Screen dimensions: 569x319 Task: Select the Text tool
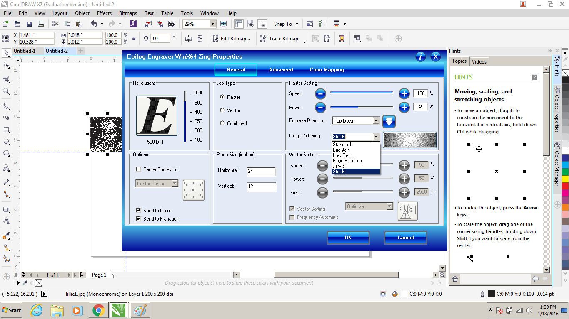(x=6, y=168)
